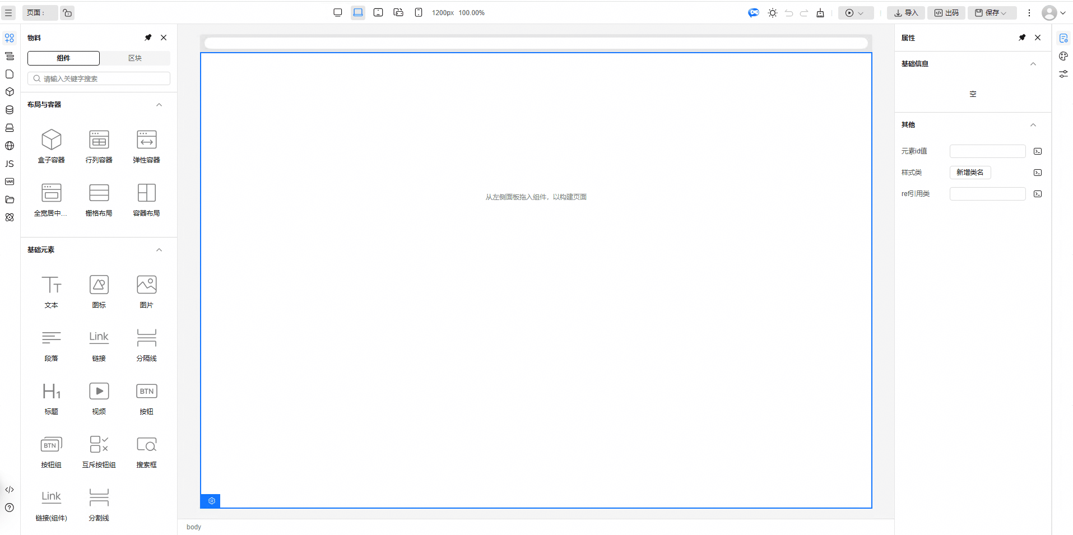Select the 盒子容器 box container component
The height and width of the screenshot is (535, 1073).
52,146
